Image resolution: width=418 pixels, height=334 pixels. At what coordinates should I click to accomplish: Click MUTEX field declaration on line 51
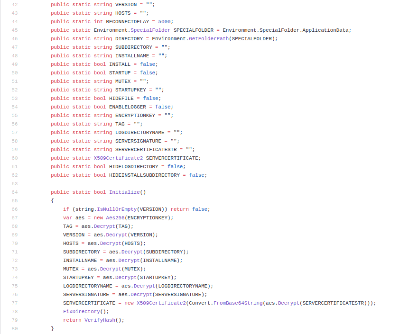123,81
